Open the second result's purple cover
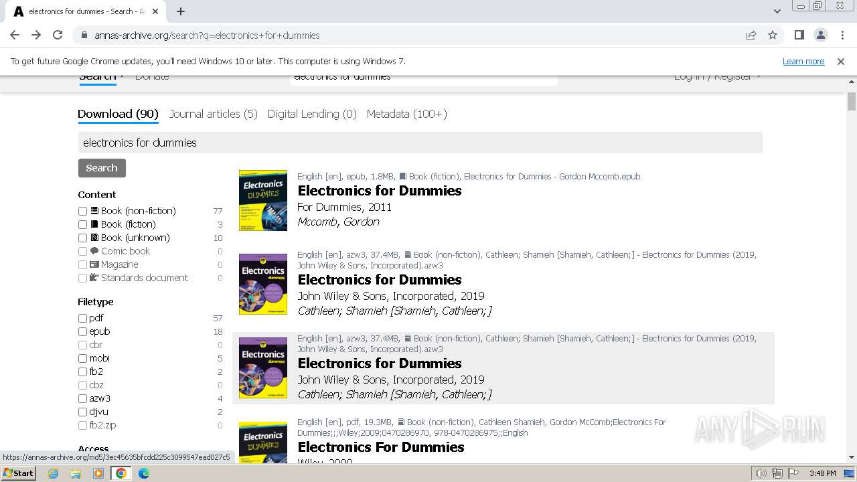 [x=263, y=284]
